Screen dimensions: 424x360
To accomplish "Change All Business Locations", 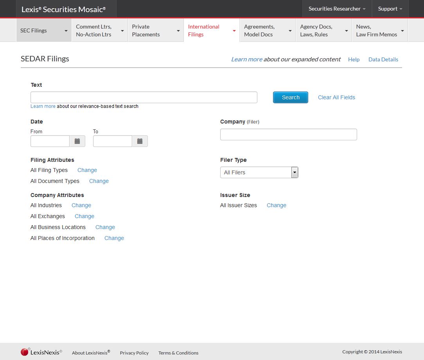I will click(105, 227).
